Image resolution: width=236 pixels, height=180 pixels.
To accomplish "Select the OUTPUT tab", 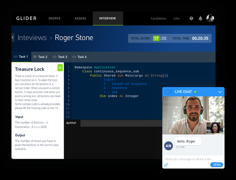I will [x=72, y=123].
